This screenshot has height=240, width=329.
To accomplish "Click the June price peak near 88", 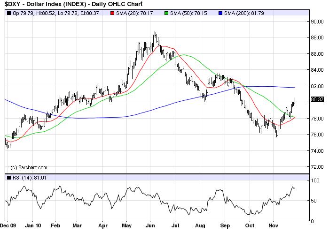I will click(155, 33).
